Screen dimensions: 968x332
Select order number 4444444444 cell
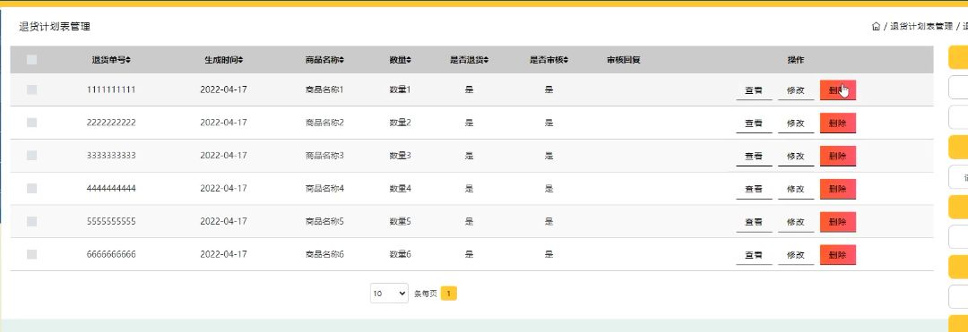pyautogui.click(x=111, y=189)
